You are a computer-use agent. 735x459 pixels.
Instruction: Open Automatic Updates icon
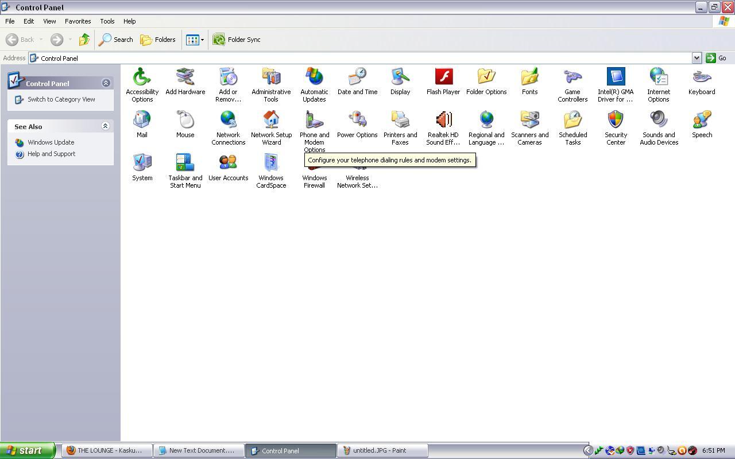point(314,76)
